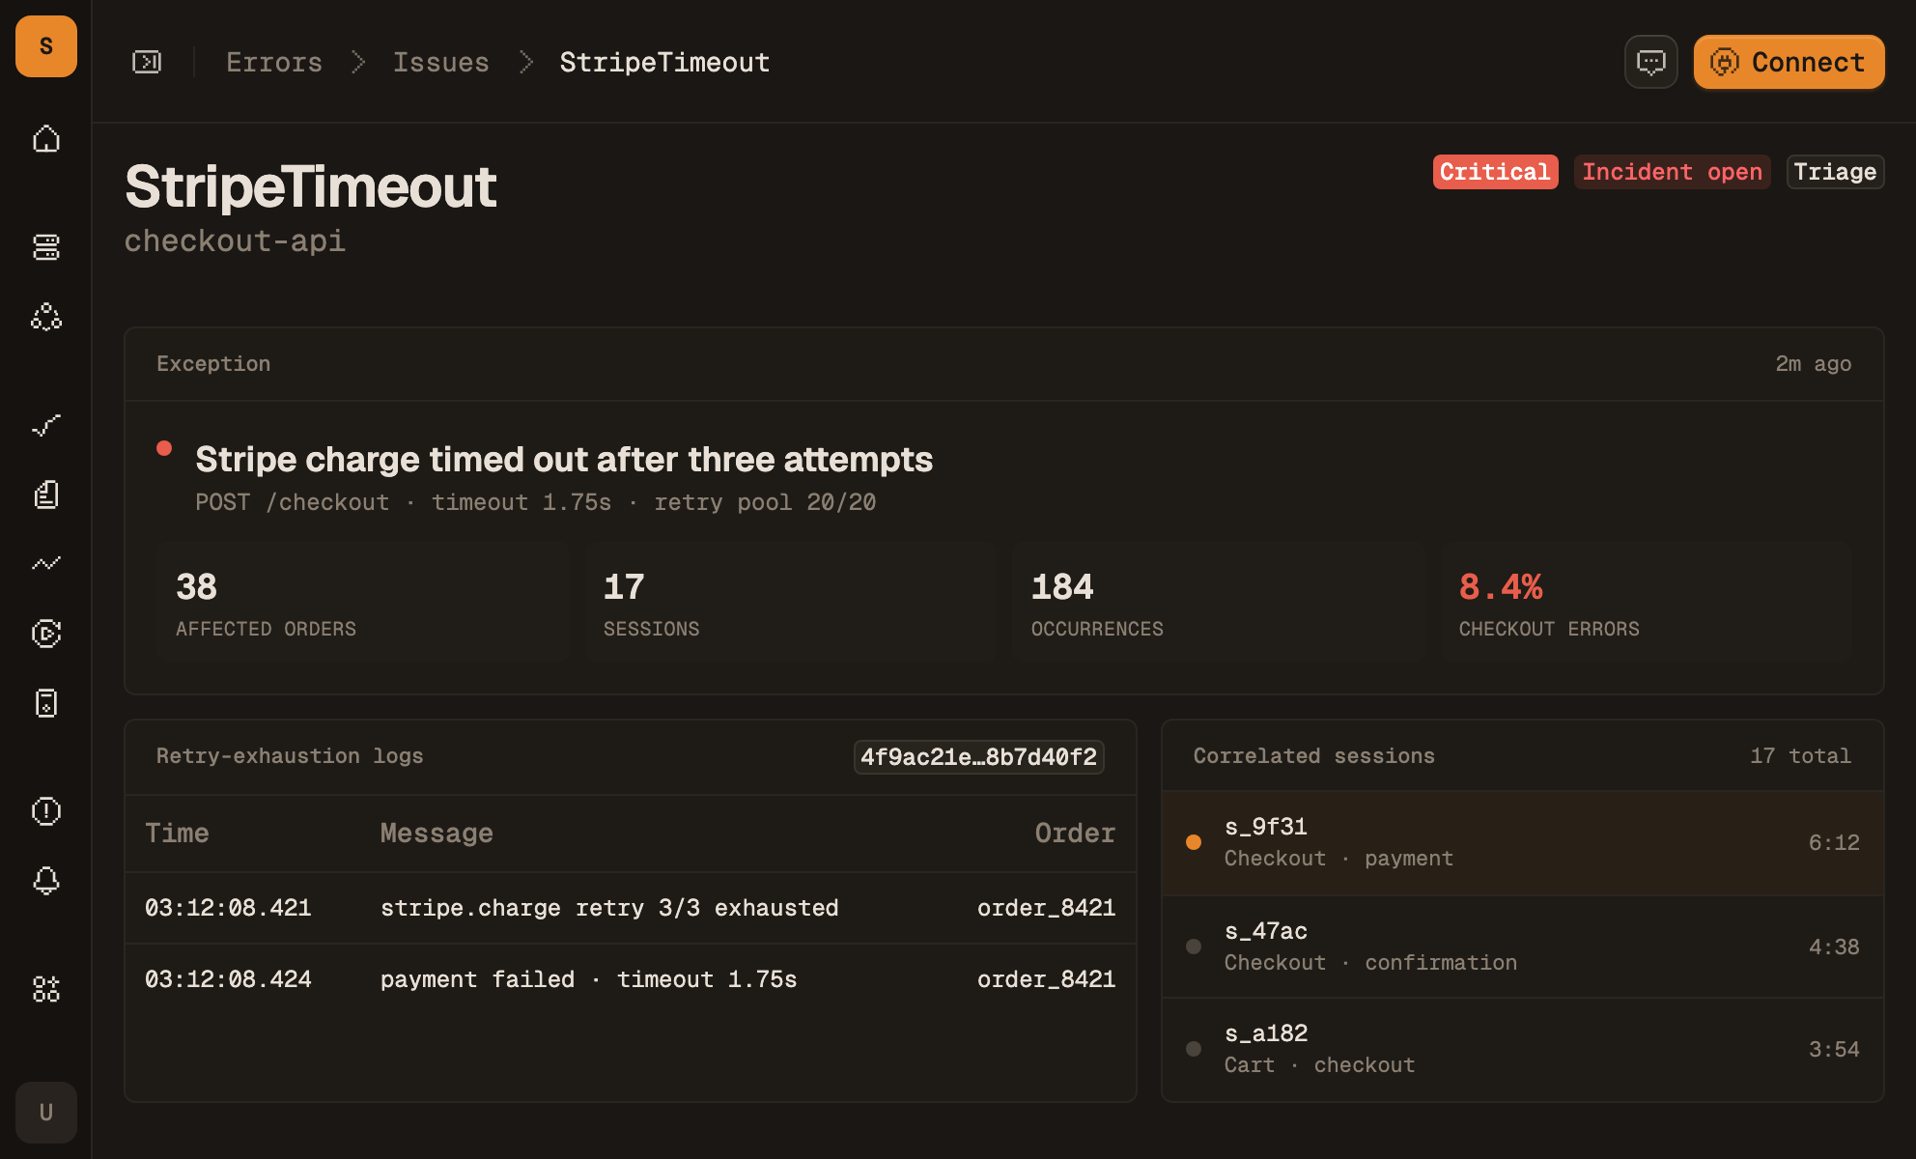The width and height of the screenshot is (1916, 1159).
Task: Click the Incident open badge
Action: coord(1672,172)
